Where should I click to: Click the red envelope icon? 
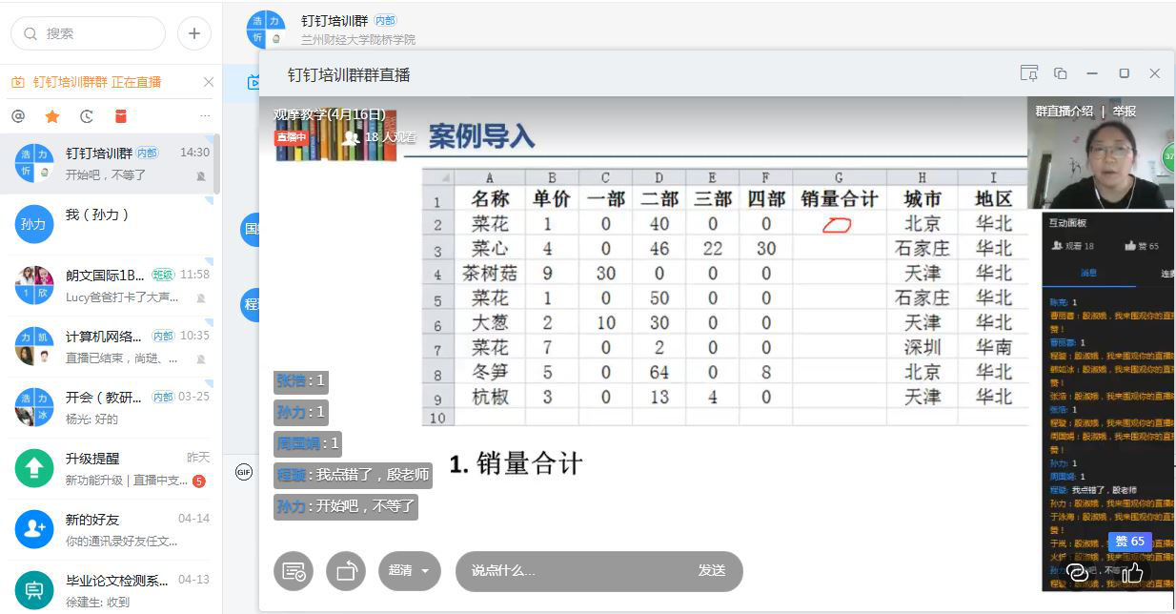121,116
